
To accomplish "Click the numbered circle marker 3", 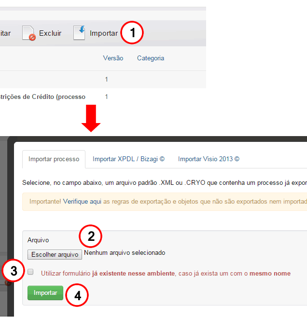I will coord(14,272).
